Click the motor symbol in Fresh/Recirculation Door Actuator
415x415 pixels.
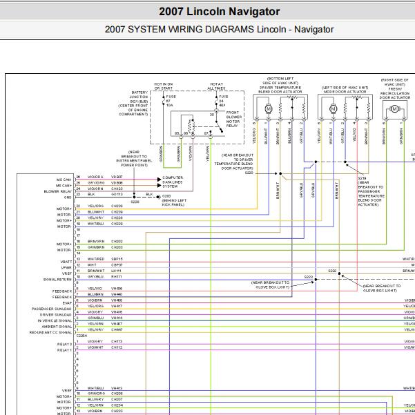pyautogui.click(x=394, y=109)
